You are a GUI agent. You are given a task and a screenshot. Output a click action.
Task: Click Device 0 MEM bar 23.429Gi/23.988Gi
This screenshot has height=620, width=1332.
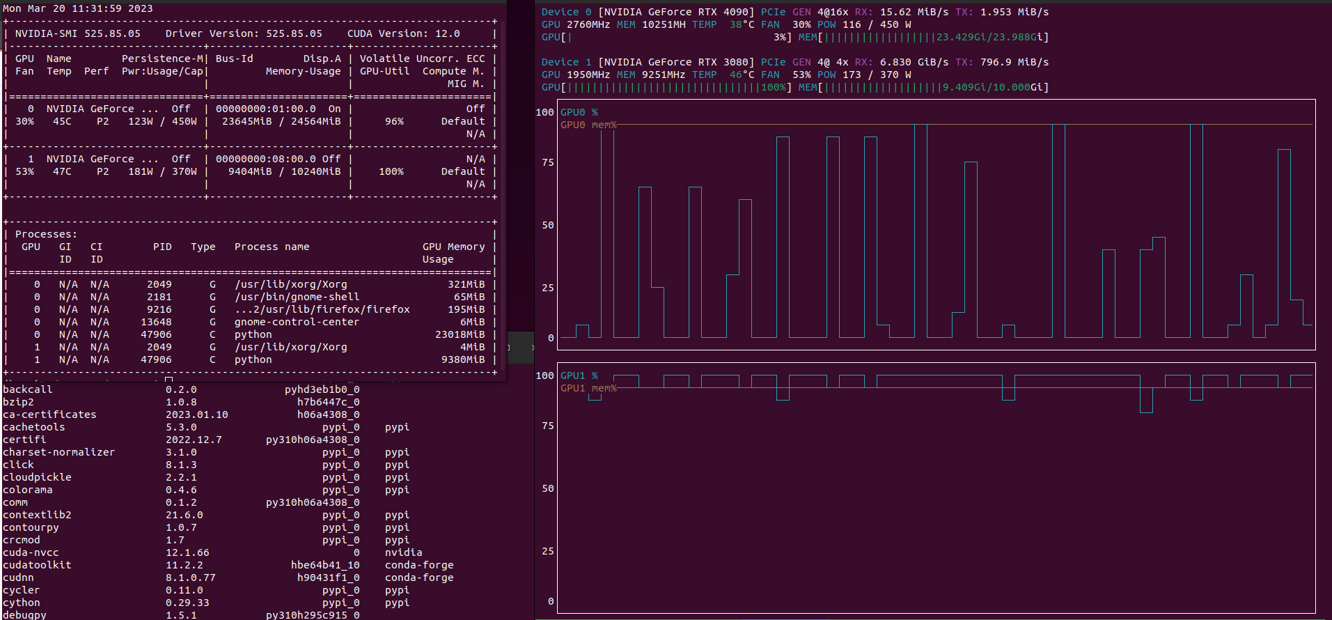924,37
